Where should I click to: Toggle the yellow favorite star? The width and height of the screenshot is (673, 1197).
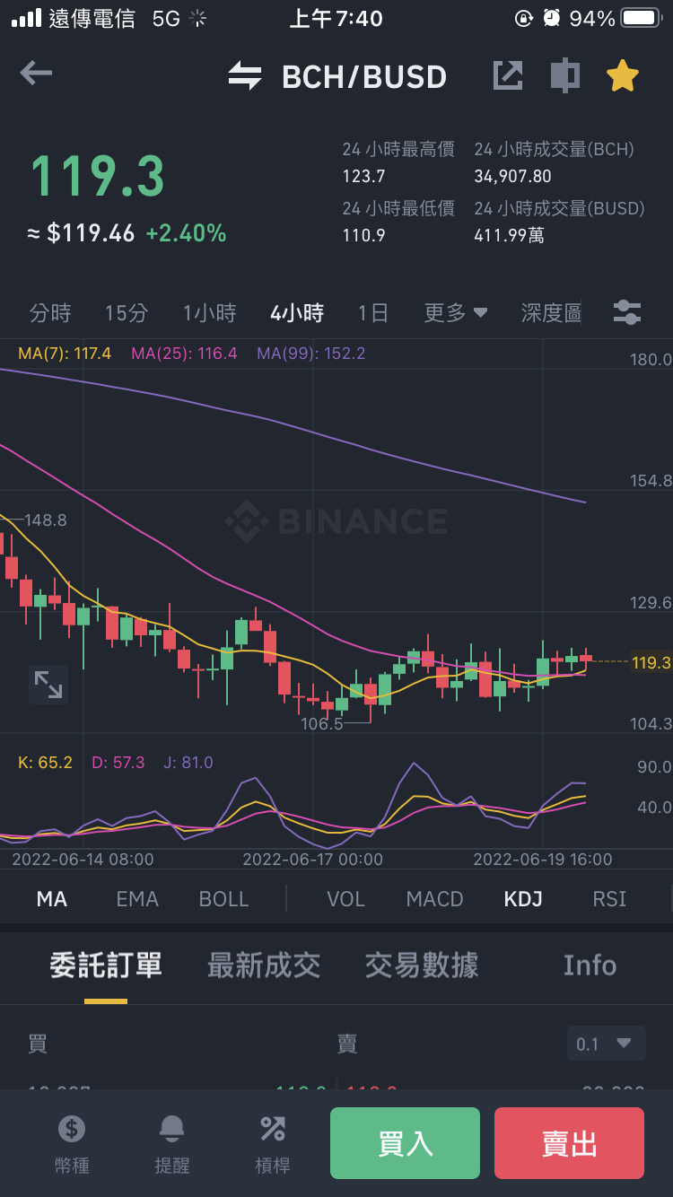click(622, 75)
